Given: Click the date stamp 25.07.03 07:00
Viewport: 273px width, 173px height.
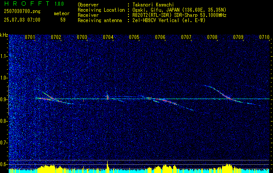Looking at the screenshot, I should pyautogui.click(x=22, y=20).
